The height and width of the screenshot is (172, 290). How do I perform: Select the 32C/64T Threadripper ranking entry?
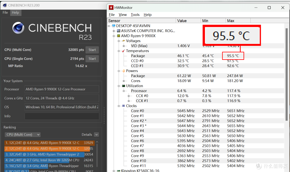pyautogui.click(x=49, y=155)
